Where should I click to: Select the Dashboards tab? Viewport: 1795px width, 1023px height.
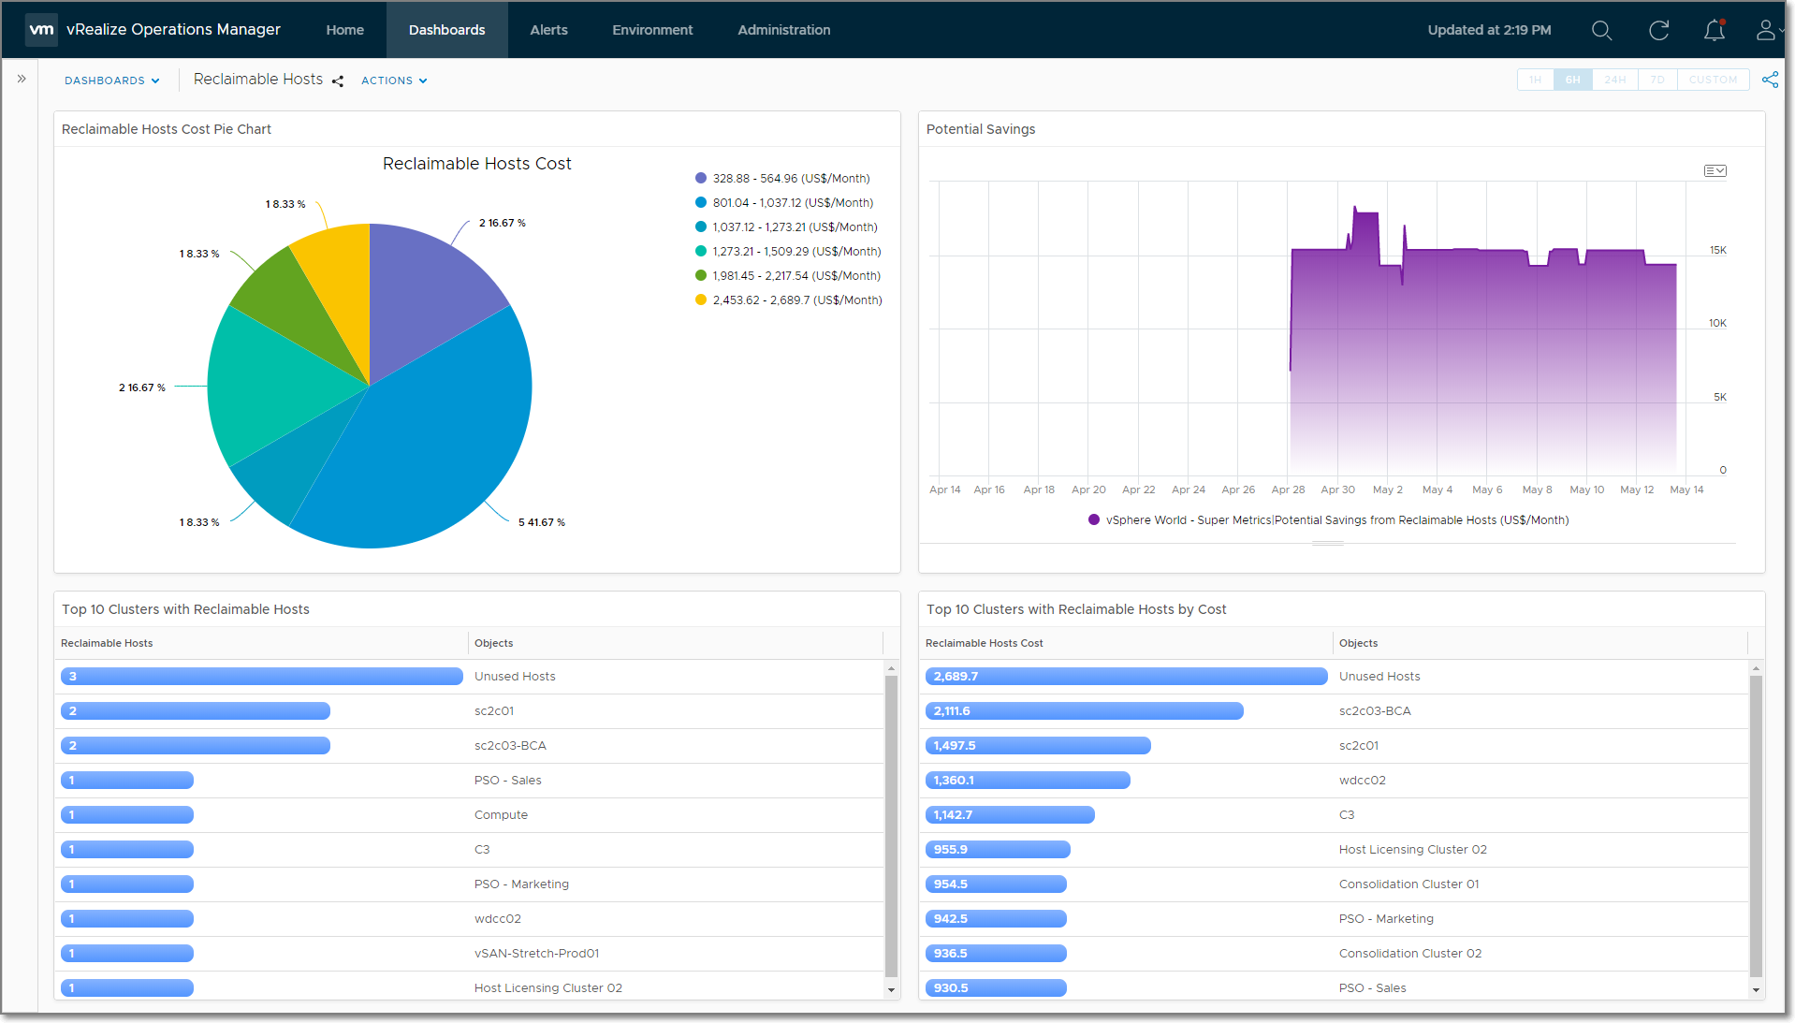(x=447, y=30)
